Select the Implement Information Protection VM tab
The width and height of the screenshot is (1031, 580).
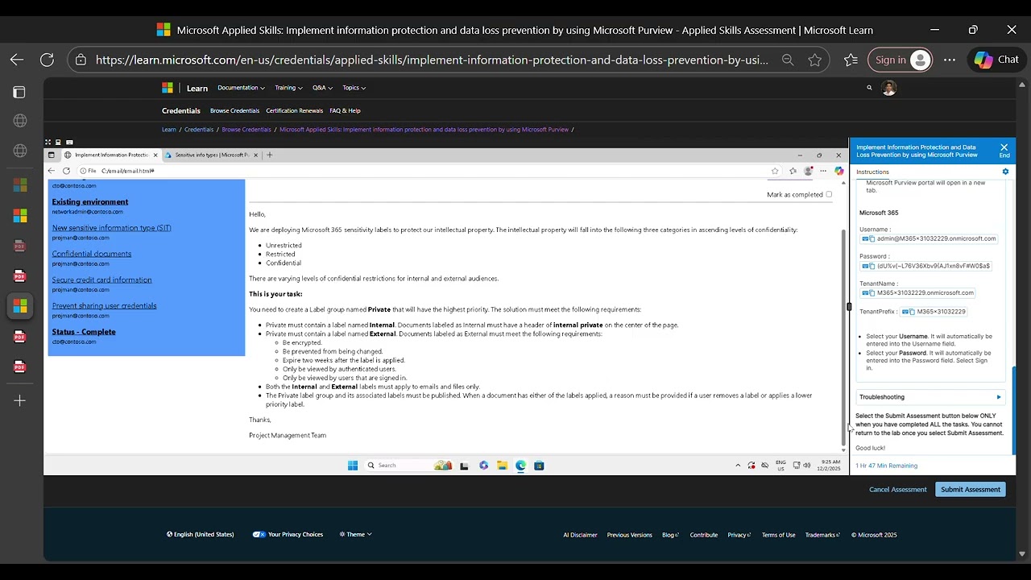(x=111, y=155)
